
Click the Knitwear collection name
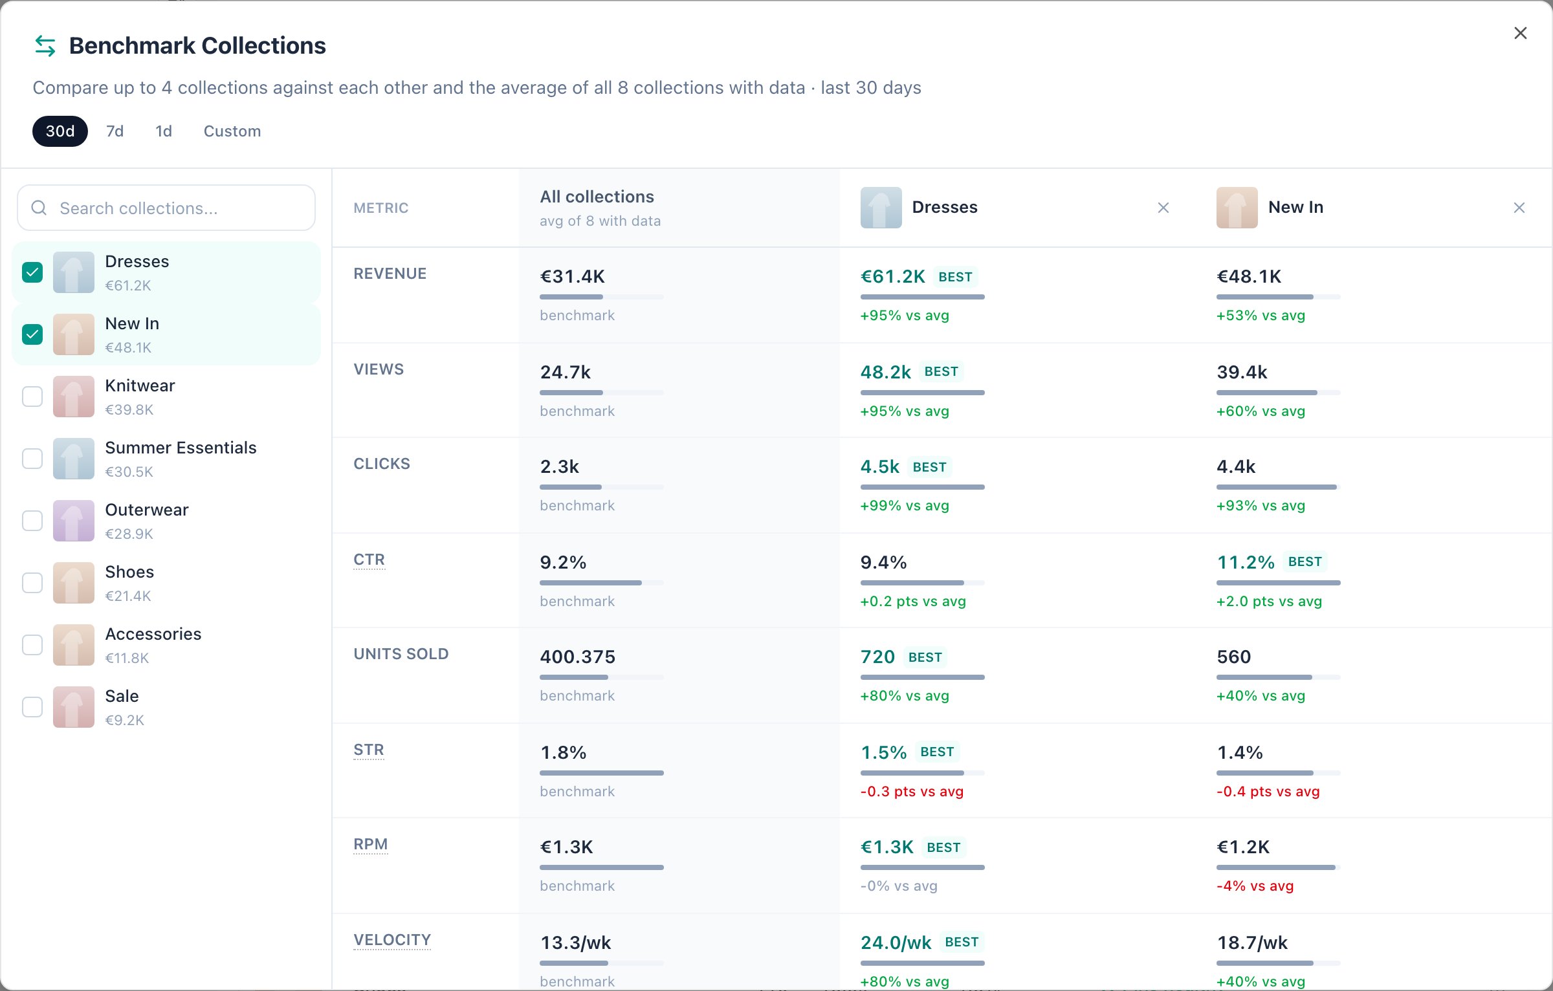pos(140,386)
